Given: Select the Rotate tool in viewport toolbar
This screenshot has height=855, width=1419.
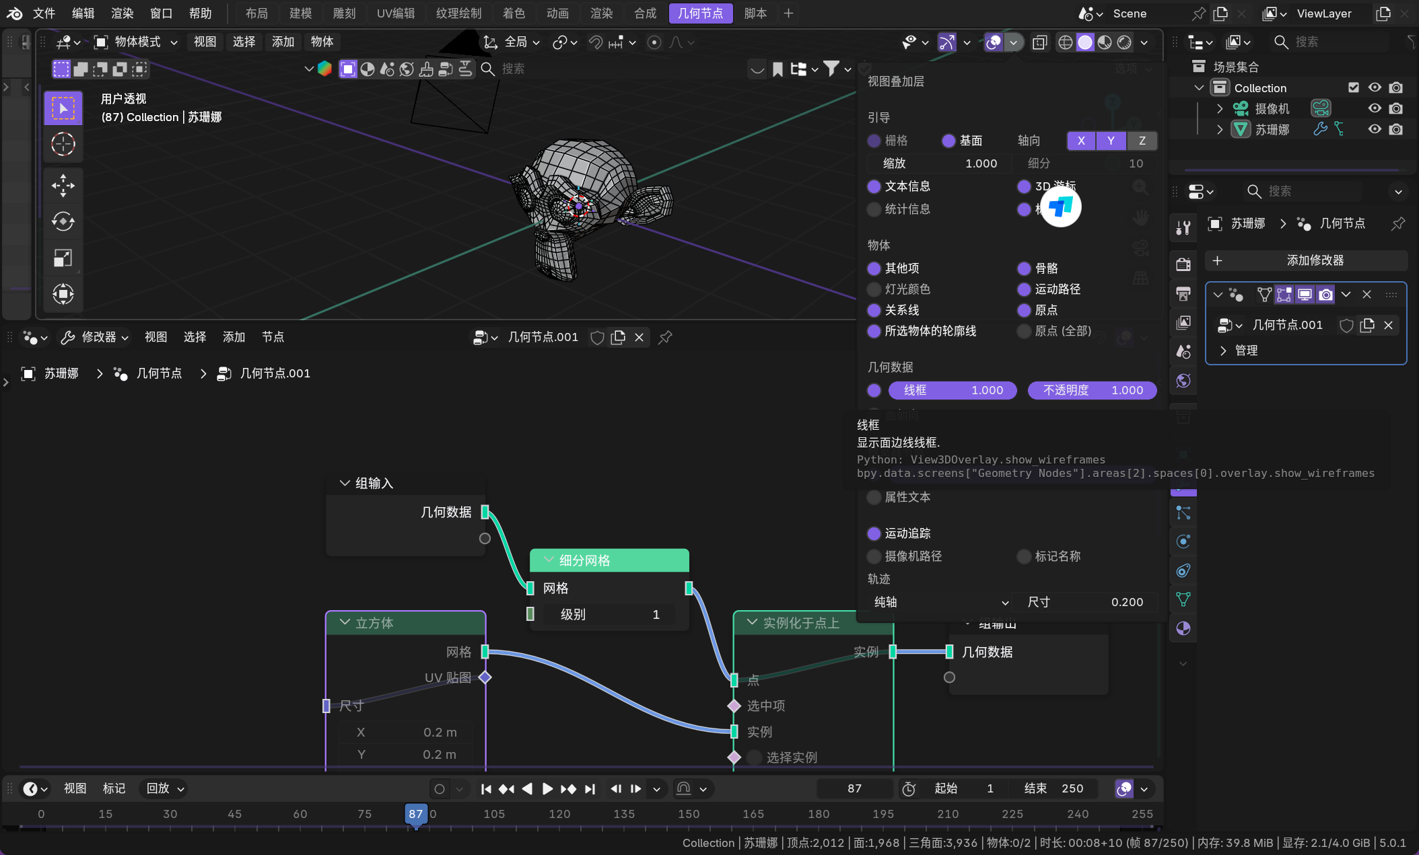Looking at the screenshot, I should tap(63, 221).
